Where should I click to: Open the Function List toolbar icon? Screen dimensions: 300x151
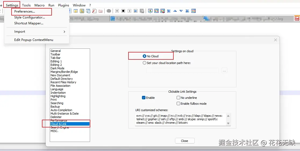pyautogui.click(x=94, y=11)
